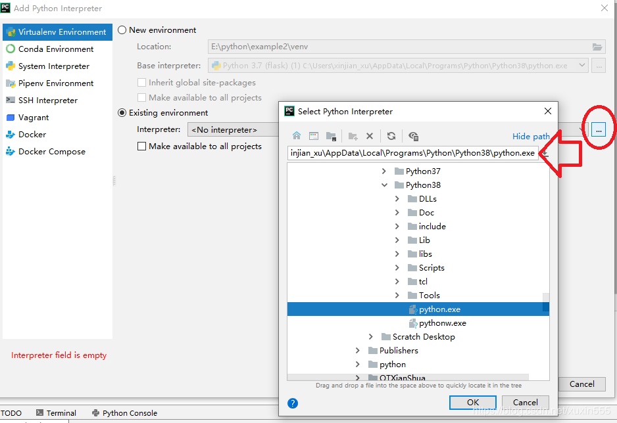
Task: Select Vagrant in sidebar
Action: (57, 118)
